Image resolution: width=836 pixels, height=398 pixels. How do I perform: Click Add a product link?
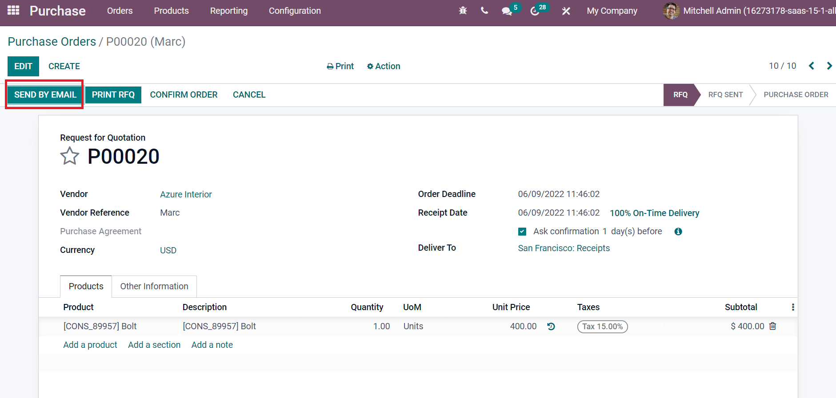click(x=90, y=345)
